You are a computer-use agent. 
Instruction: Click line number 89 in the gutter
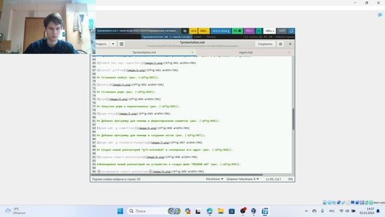[94, 150]
